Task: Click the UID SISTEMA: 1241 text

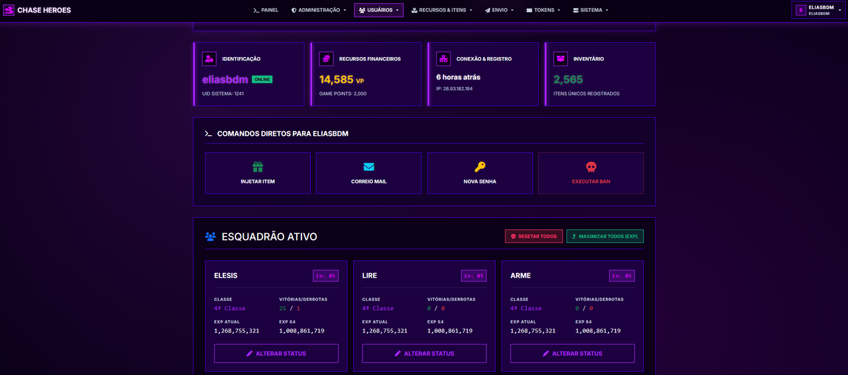Action: coord(223,93)
